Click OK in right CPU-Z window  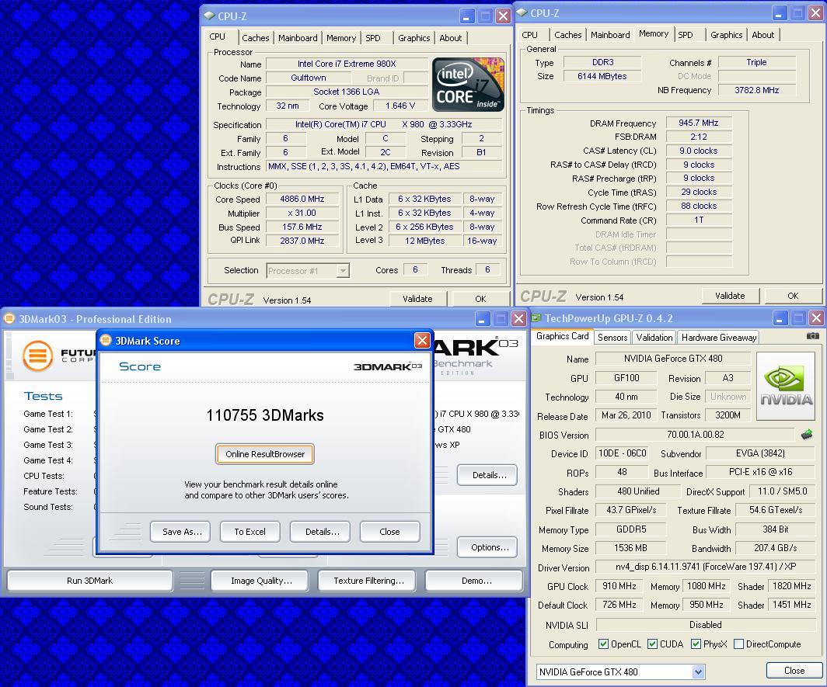[793, 296]
